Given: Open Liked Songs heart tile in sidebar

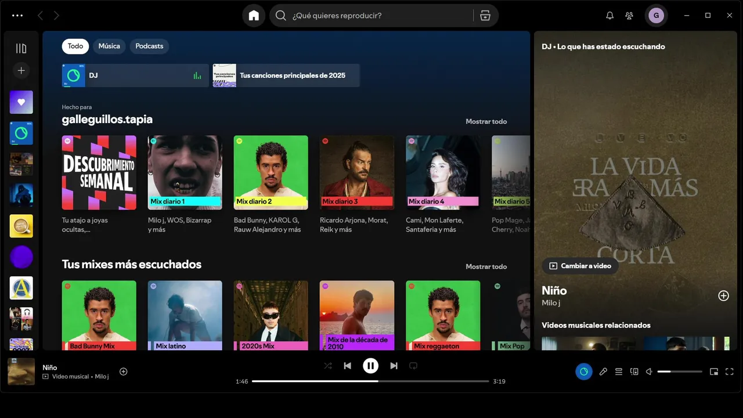Looking at the screenshot, I should (21, 102).
